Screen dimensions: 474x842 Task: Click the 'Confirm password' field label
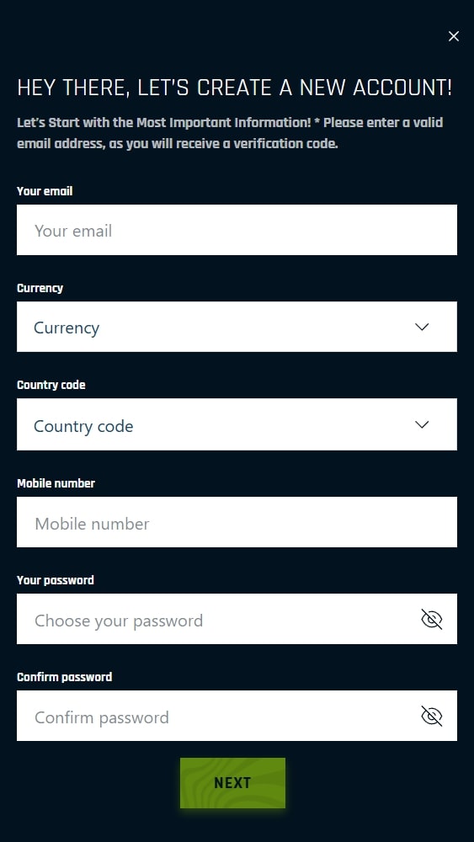(x=65, y=677)
